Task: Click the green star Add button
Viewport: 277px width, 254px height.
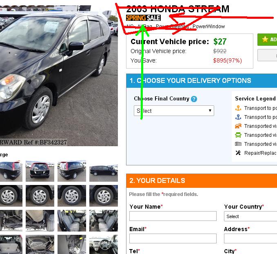Action: pos(267,40)
